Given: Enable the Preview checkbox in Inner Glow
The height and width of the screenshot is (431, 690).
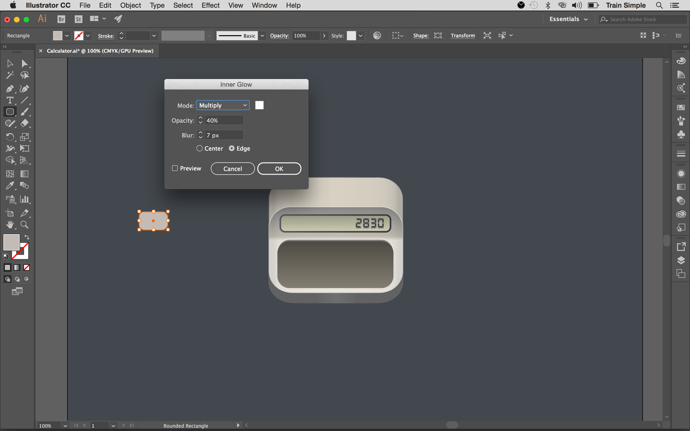Looking at the screenshot, I should pos(174,168).
